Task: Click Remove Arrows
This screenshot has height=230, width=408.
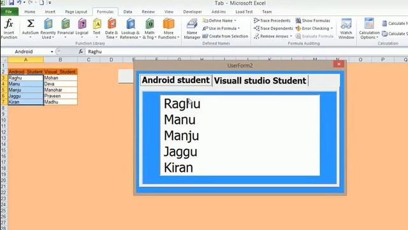Action: click(x=272, y=36)
